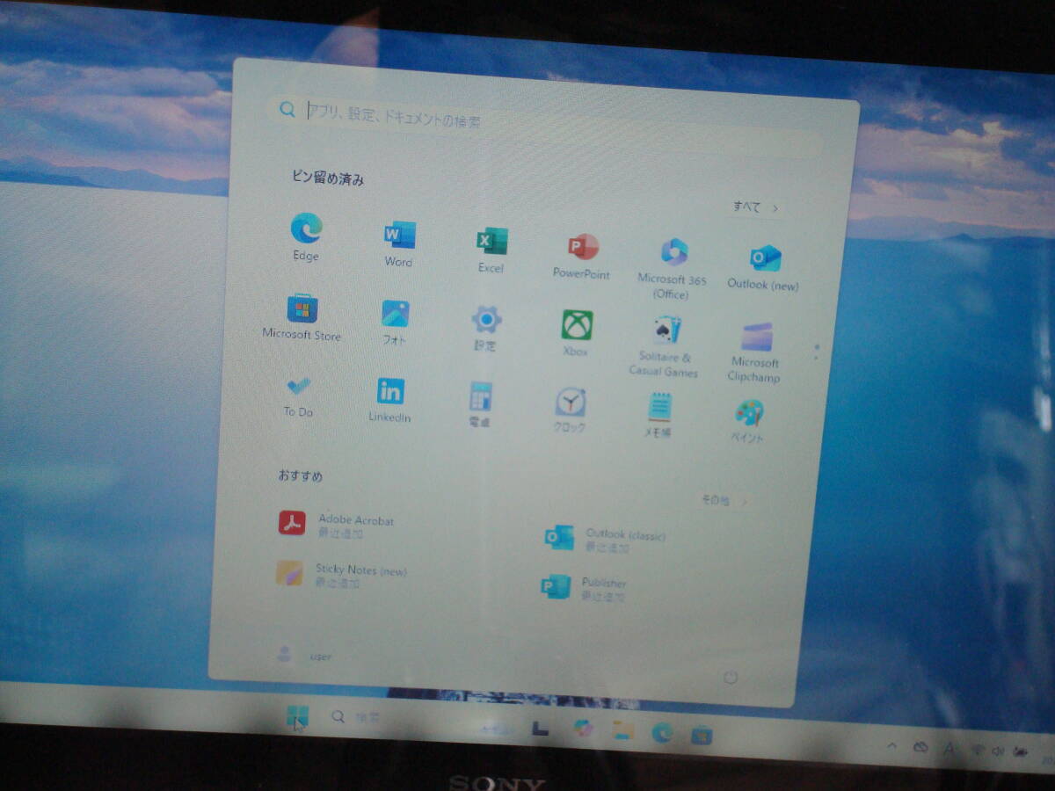Viewport: 1055px width, 791px height.
Task: Show more recommendations via その他
Action: (x=725, y=501)
